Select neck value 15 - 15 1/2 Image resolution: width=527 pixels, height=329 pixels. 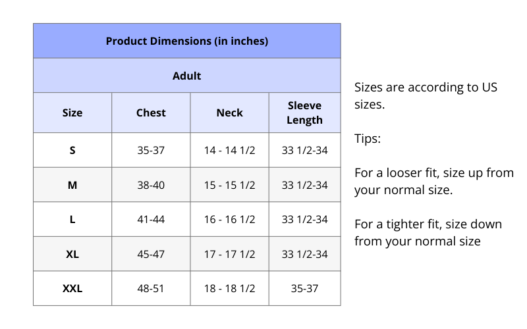click(229, 185)
